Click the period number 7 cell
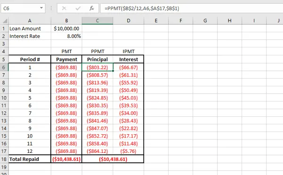This screenshot has height=175, width=283. (30, 113)
